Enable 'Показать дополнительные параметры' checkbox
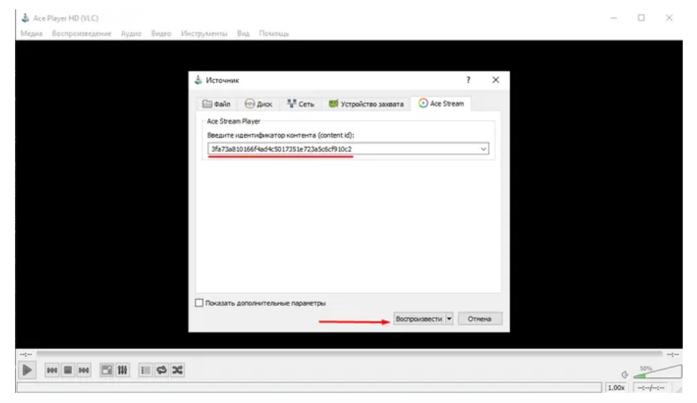The height and width of the screenshot is (403, 697). (199, 303)
